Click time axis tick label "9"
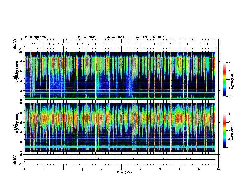 point(199,170)
